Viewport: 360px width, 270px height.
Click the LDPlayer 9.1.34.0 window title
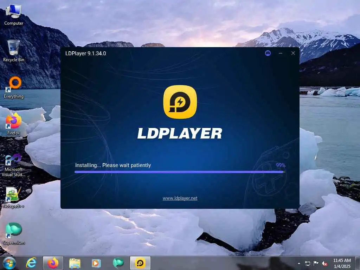(86, 53)
